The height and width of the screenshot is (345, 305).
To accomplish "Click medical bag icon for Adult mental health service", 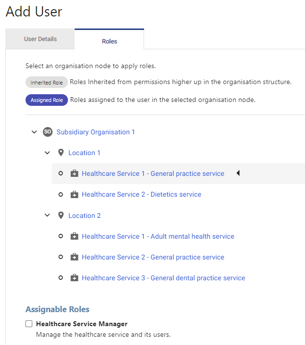I will click(74, 236).
